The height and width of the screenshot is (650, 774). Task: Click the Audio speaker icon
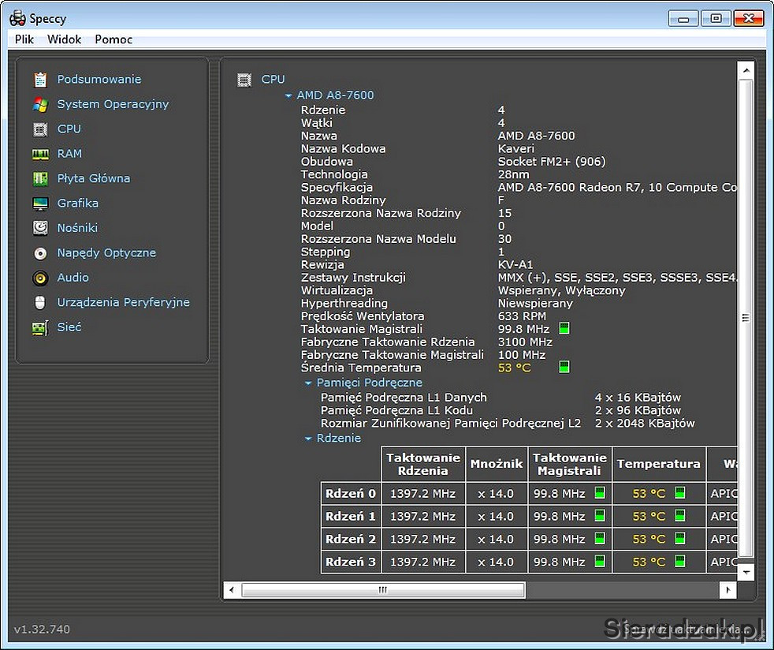40,278
